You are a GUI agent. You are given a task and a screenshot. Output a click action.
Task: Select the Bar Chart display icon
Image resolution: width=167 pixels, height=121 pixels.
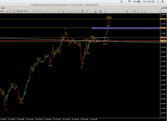click(63, 11)
